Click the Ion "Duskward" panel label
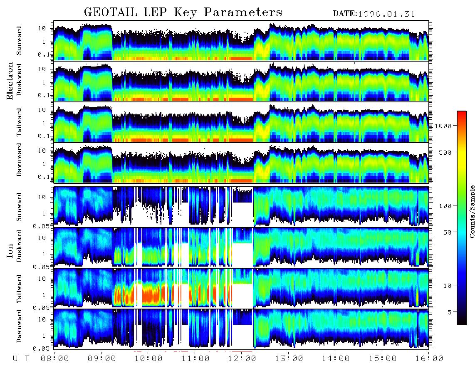 click(19, 246)
